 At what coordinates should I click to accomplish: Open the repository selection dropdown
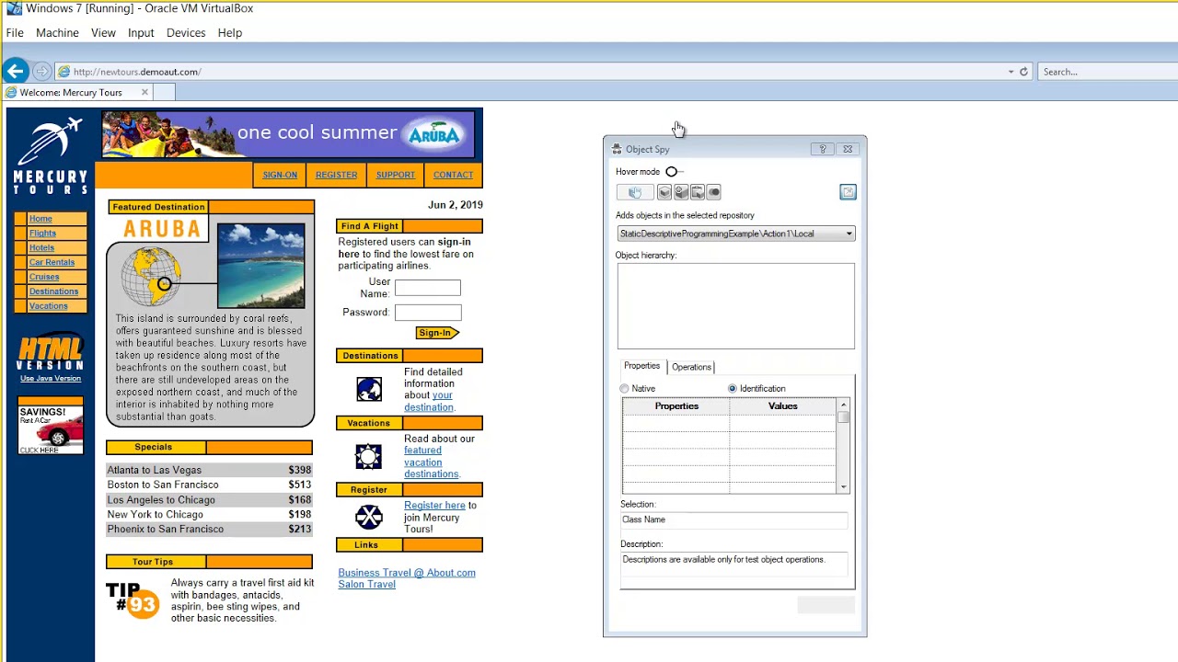click(849, 234)
